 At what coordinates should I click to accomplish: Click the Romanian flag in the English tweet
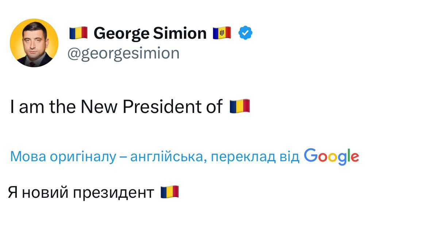click(239, 106)
